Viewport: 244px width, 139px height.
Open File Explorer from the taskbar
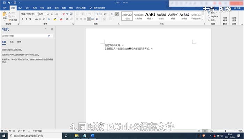tap(77, 136)
